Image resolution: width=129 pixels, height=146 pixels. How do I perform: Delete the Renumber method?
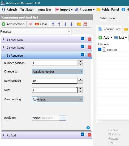(x=89, y=55)
